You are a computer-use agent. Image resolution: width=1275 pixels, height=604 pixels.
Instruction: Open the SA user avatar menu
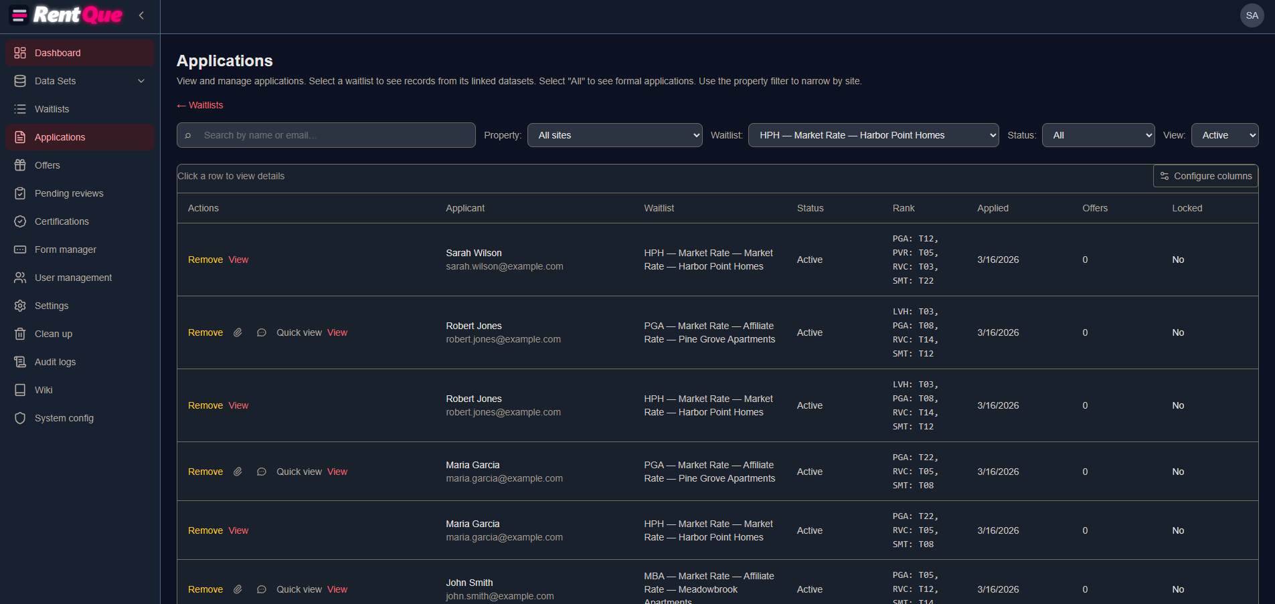1252,15
